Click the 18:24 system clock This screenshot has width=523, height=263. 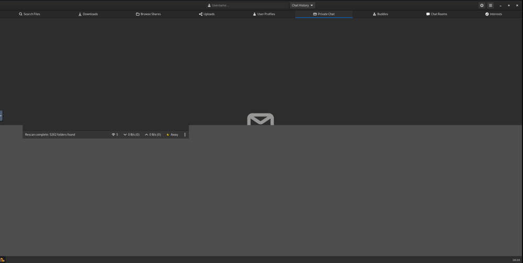516,260
